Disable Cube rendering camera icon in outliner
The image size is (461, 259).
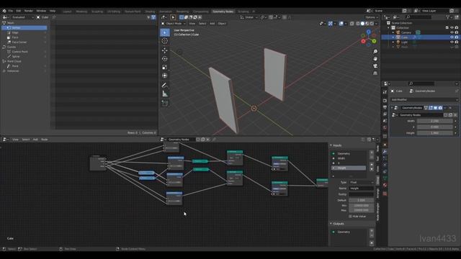click(456, 37)
